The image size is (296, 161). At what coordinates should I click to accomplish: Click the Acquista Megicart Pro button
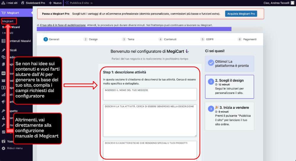coord(241,14)
